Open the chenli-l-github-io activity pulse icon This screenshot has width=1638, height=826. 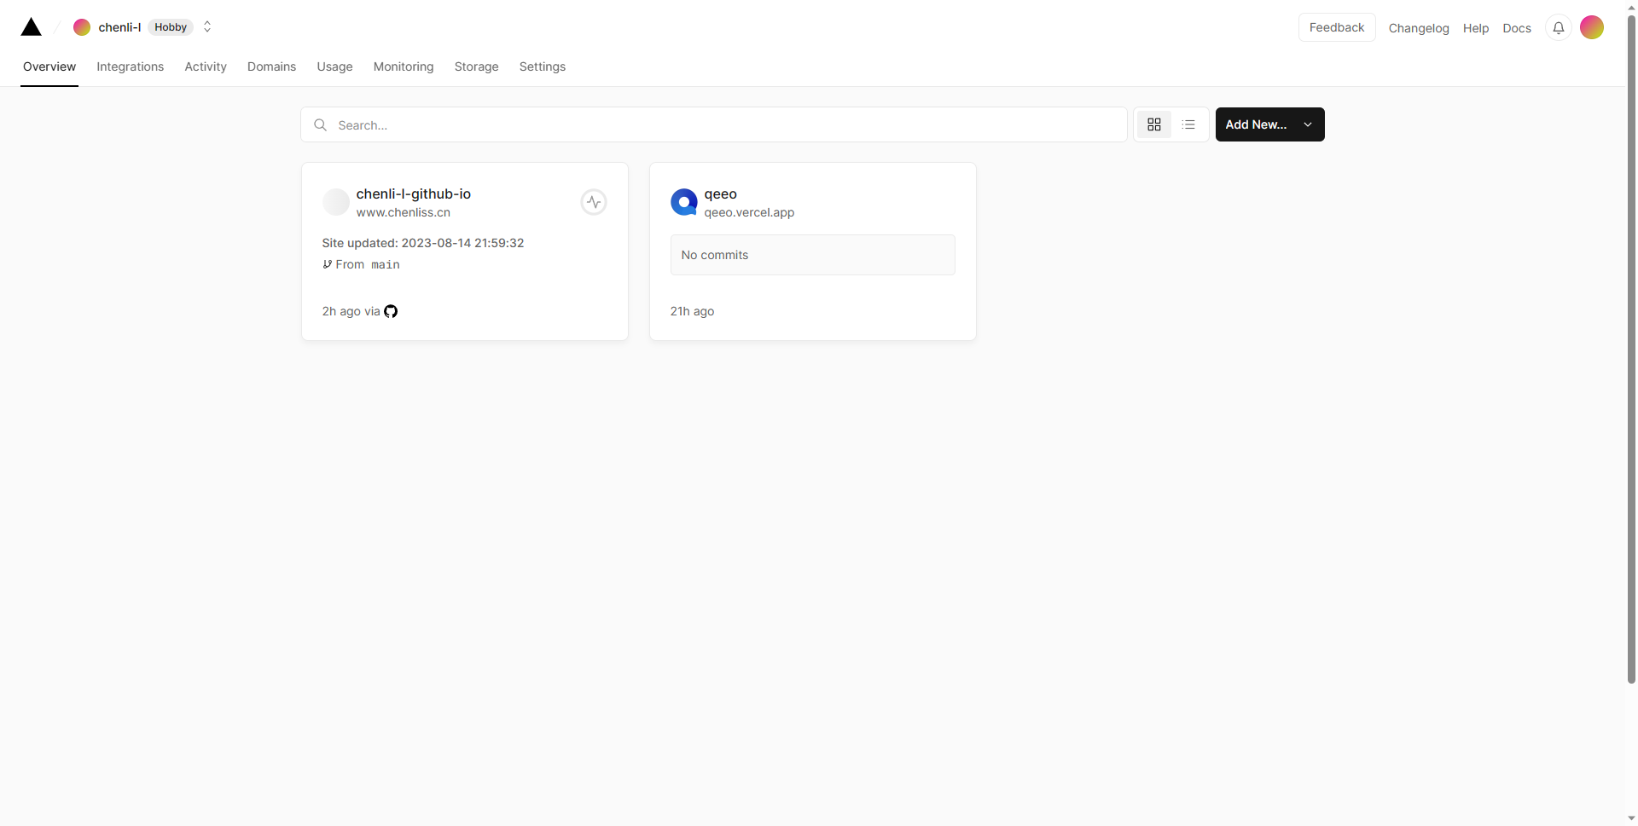tap(594, 202)
